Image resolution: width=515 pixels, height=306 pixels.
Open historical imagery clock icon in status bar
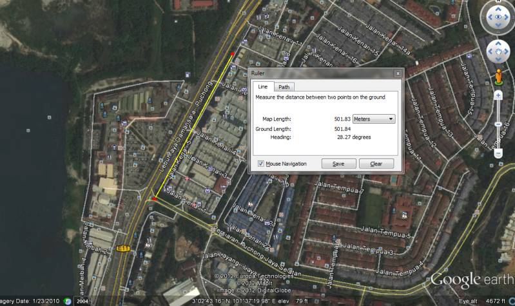pos(68,301)
